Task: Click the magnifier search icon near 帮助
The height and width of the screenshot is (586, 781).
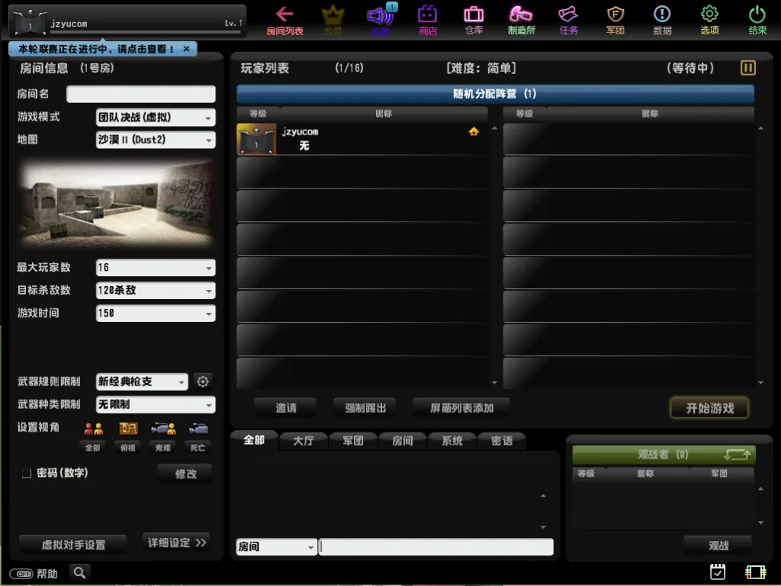Action: (79, 572)
